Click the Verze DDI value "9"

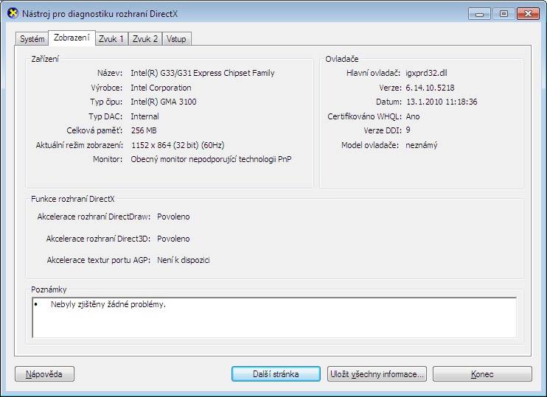click(x=408, y=130)
